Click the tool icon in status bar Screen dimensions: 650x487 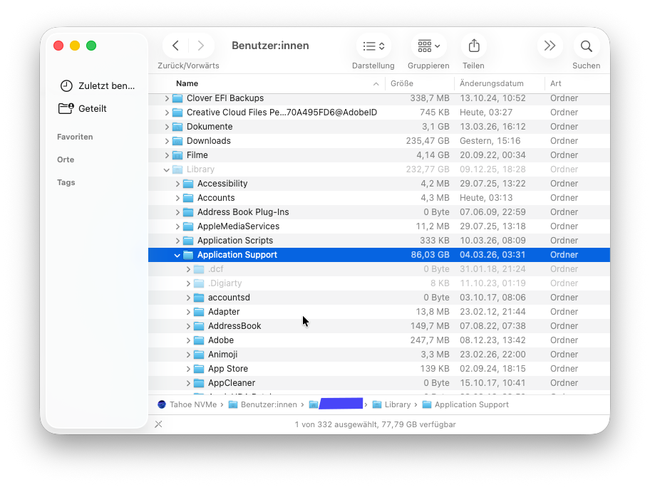(158, 424)
